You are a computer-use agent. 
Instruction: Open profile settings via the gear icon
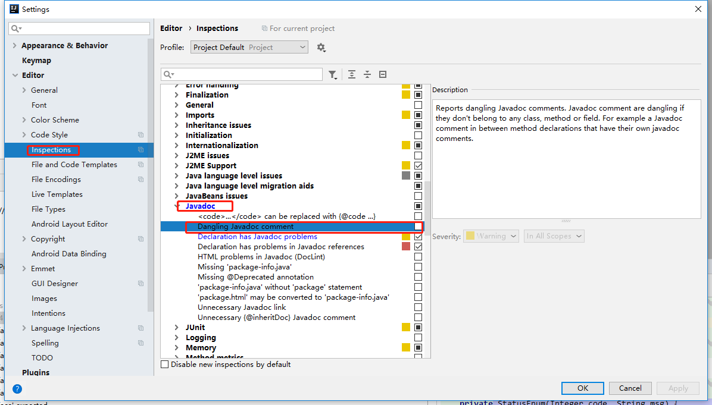click(x=321, y=47)
